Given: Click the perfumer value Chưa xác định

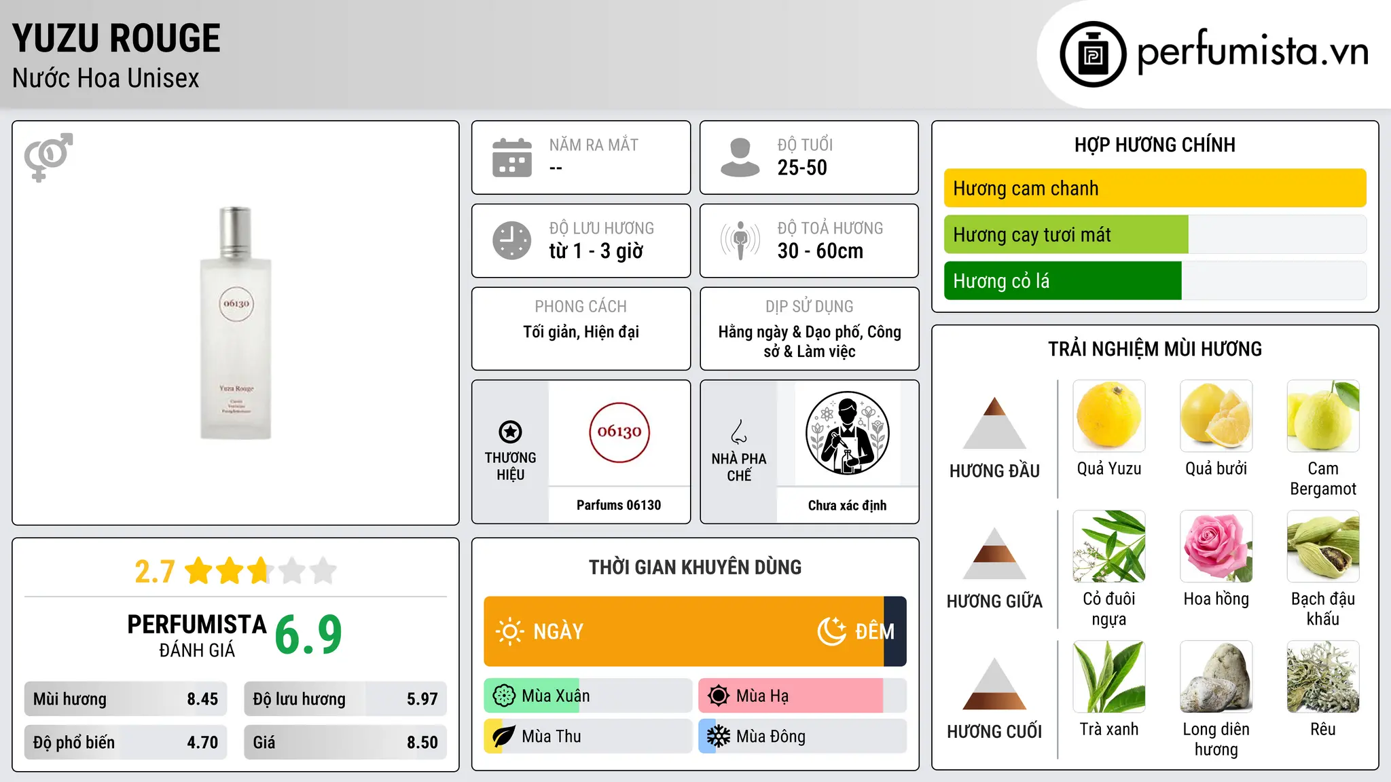Looking at the screenshot, I should tap(847, 505).
